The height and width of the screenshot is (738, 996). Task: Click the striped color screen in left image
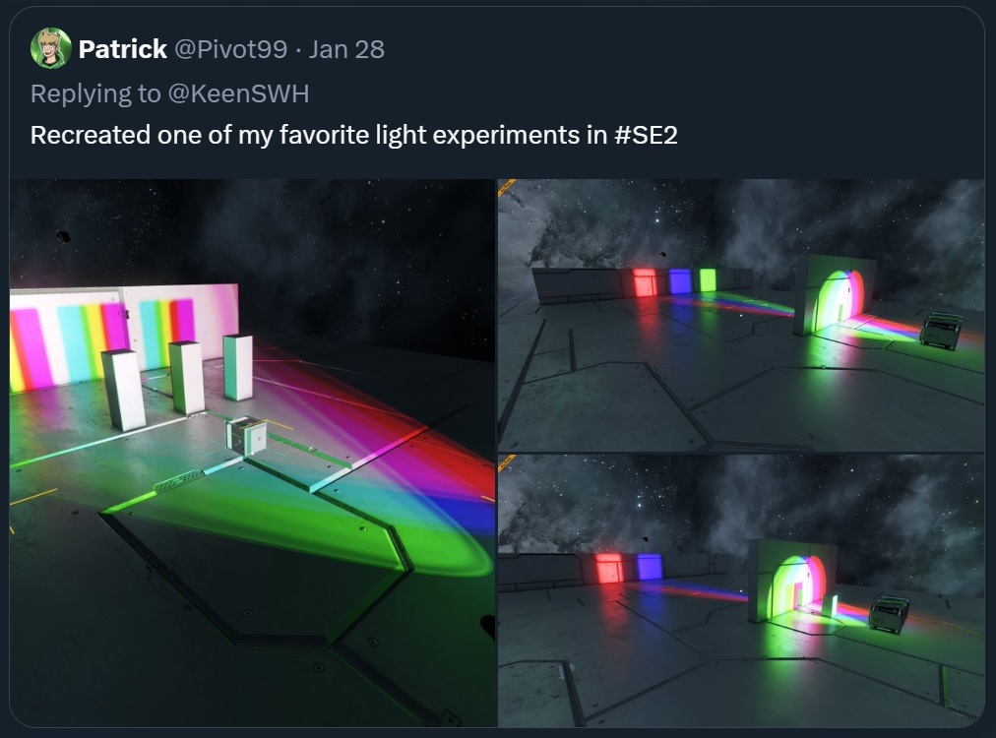pyautogui.click(x=123, y=337)
